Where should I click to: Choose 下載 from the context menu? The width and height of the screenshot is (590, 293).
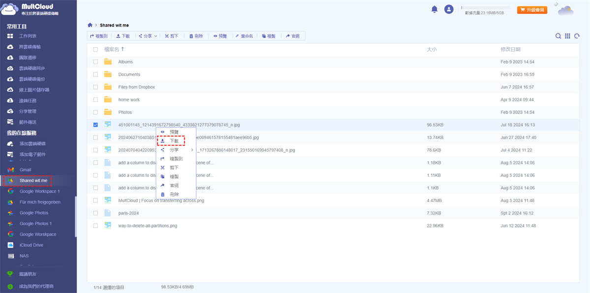[x=174, y=141]
